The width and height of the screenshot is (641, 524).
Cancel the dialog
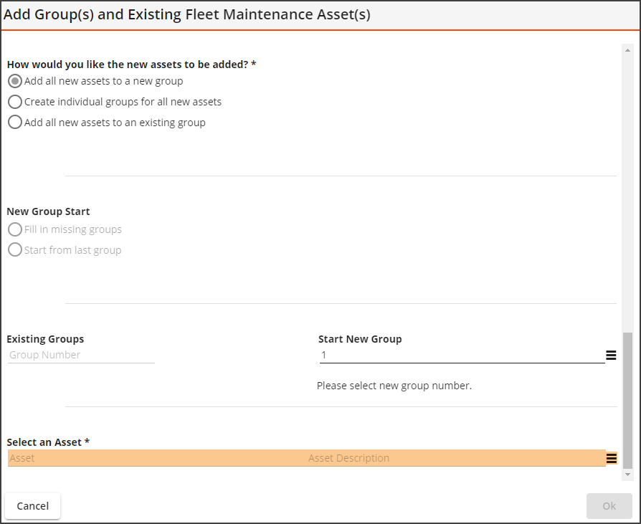[33, 506]
